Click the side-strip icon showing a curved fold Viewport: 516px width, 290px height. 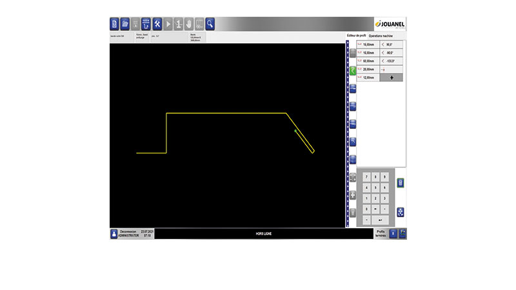pos(352,142)
